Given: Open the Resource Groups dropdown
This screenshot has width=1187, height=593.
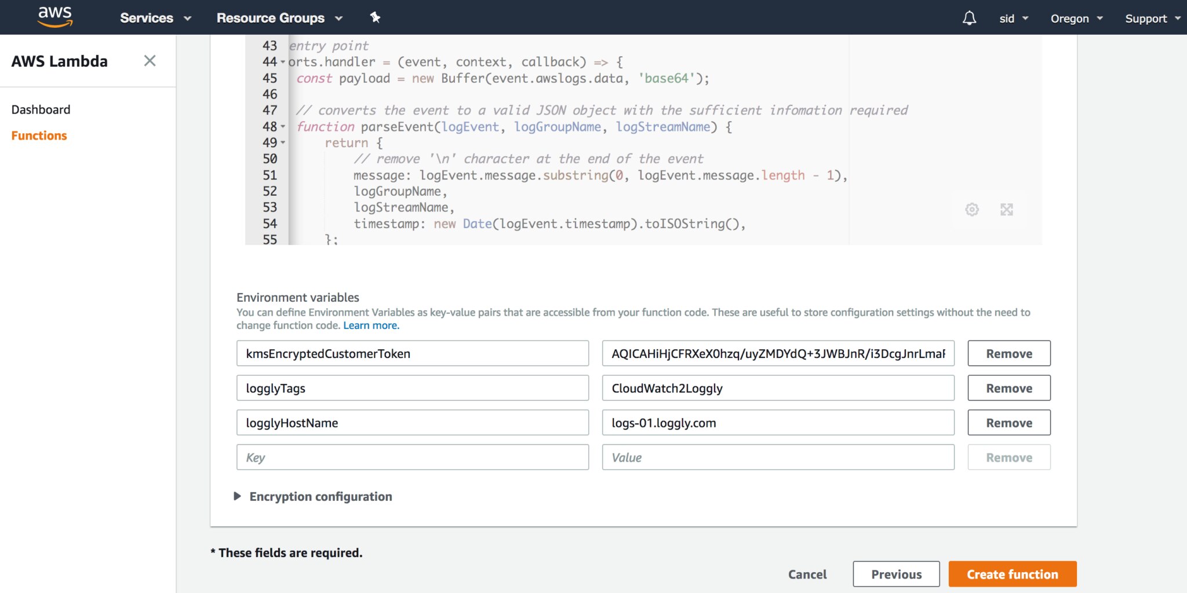Looking at the screenshot, I should [279, 18].
